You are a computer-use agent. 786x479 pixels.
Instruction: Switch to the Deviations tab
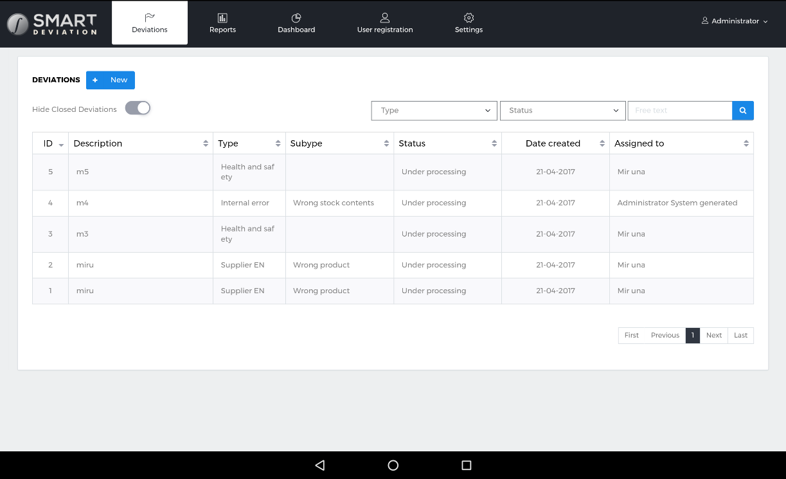[150, 23]
